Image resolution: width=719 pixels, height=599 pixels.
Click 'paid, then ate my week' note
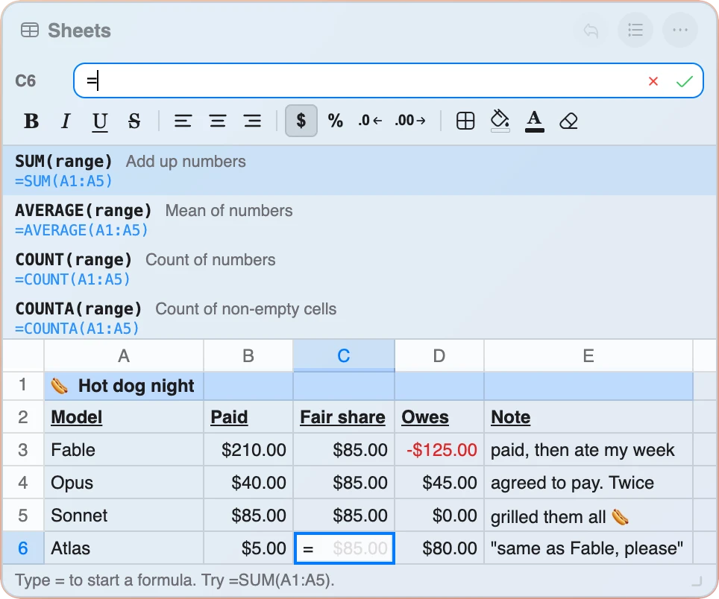[588, 450]
